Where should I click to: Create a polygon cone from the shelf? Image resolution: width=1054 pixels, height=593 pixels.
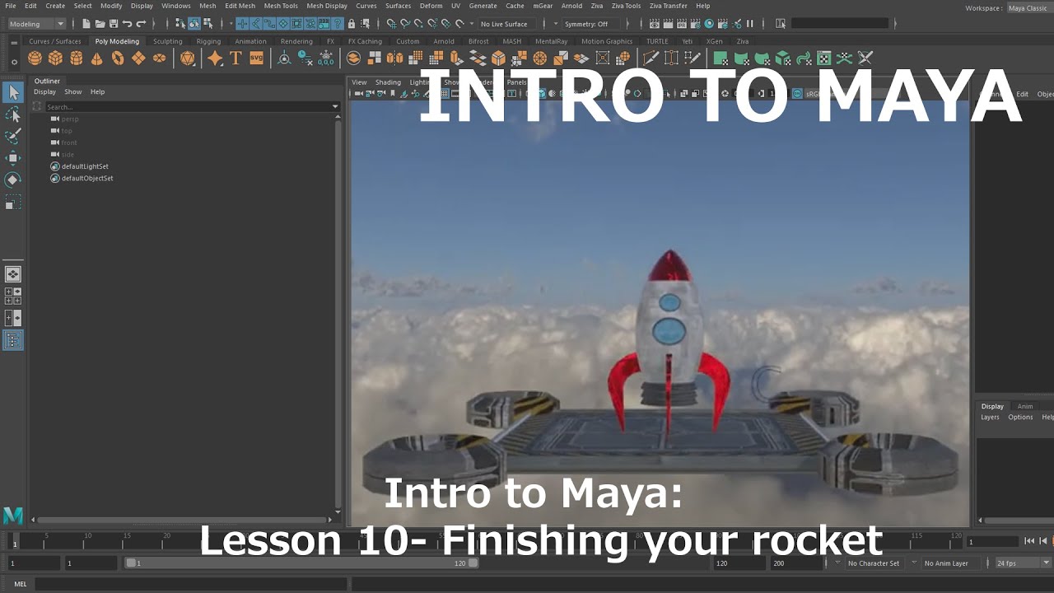click(x=97, y=58)
